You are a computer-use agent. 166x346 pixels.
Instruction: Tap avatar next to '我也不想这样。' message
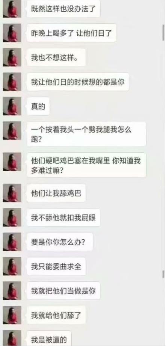coord(12,57)
